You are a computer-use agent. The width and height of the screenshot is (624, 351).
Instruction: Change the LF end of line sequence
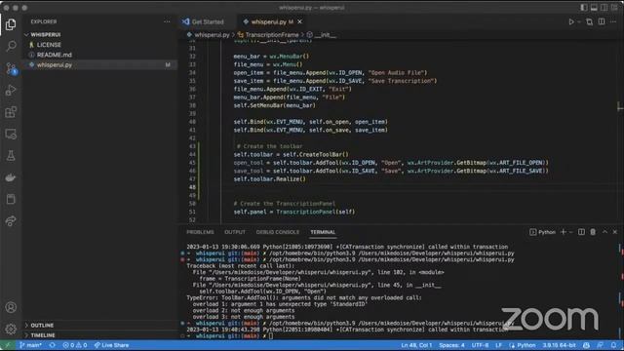[x=498, y=345]
